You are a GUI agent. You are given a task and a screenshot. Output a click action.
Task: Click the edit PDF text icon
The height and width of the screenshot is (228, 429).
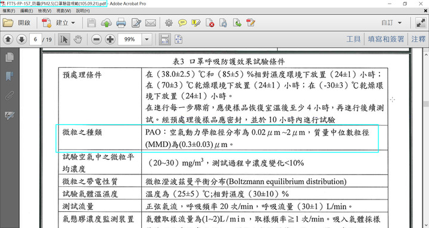[x=251, y=23]
